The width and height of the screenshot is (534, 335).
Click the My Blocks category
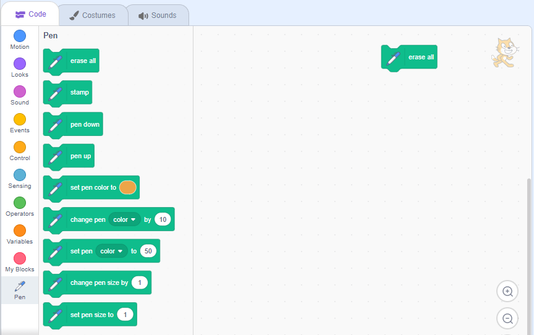point(20,259)
